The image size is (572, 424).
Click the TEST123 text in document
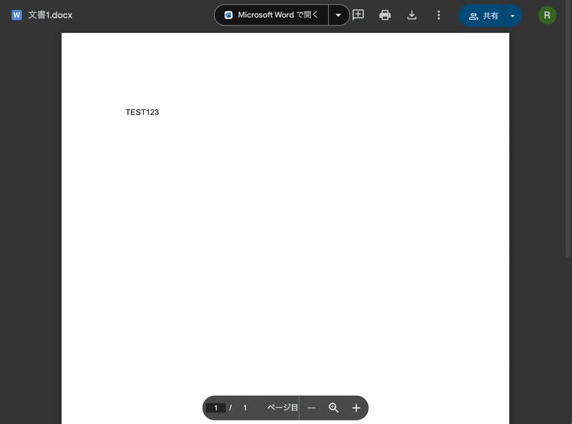click(142, 112)
